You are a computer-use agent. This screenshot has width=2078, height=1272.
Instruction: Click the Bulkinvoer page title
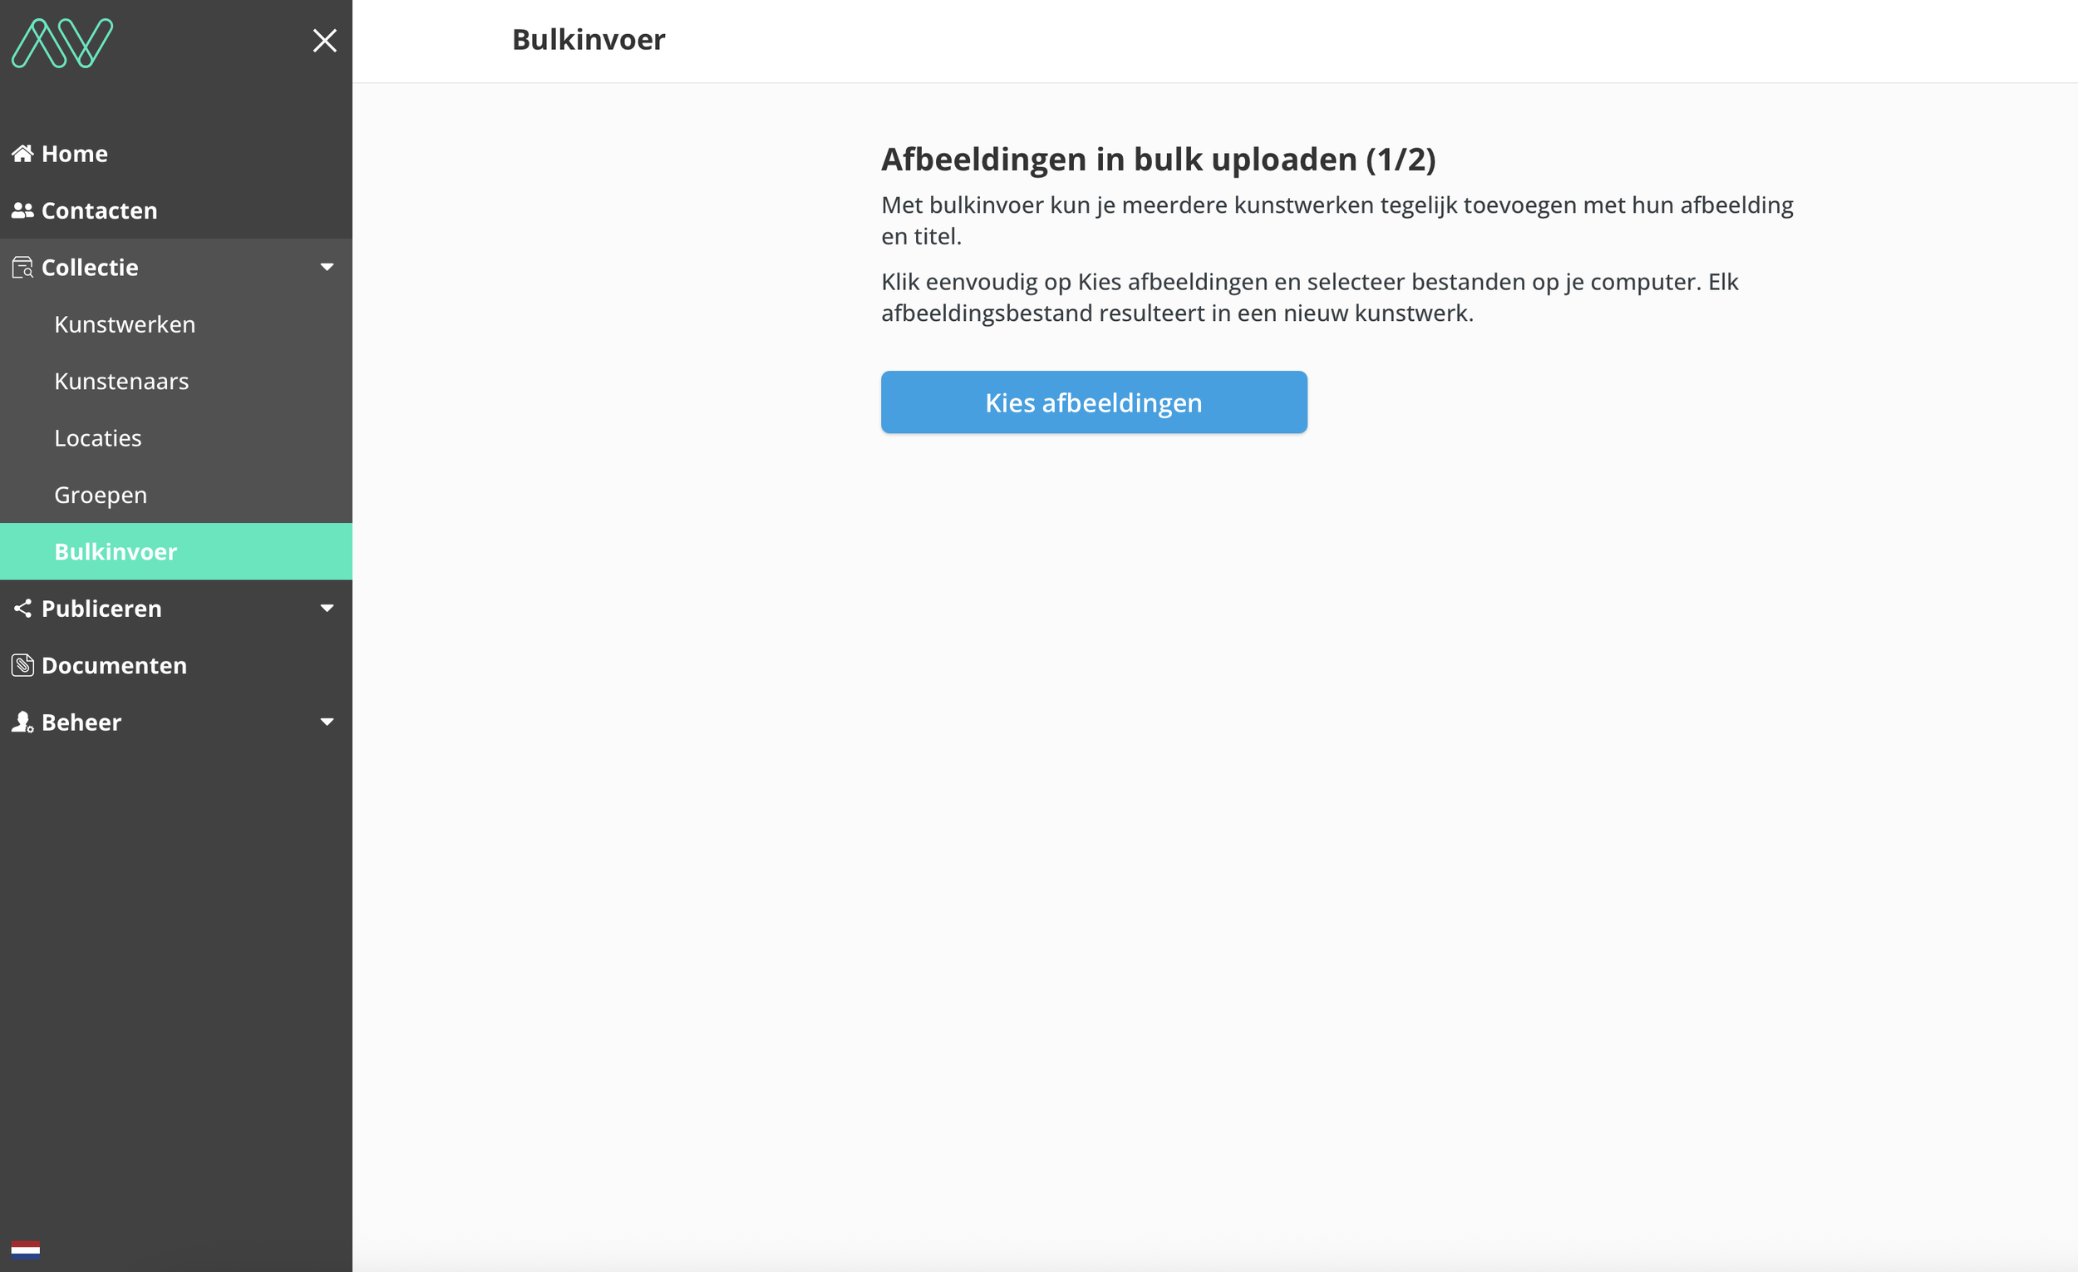click(x=588, y=40)
